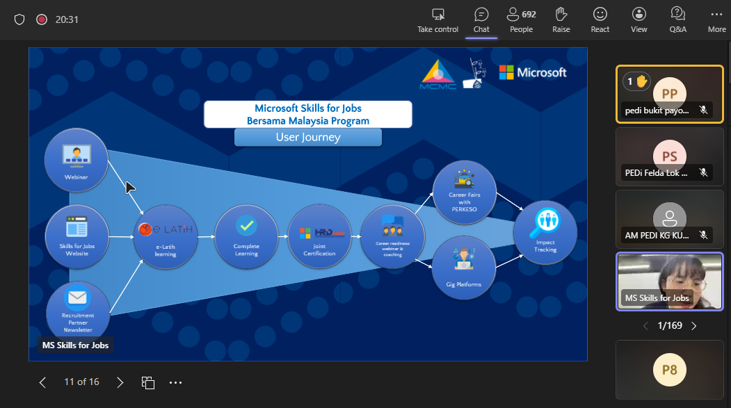Image resolution: width=731 pixels, height=408 pixels.
Task: Go to previous slide
Action: point(42,382)
